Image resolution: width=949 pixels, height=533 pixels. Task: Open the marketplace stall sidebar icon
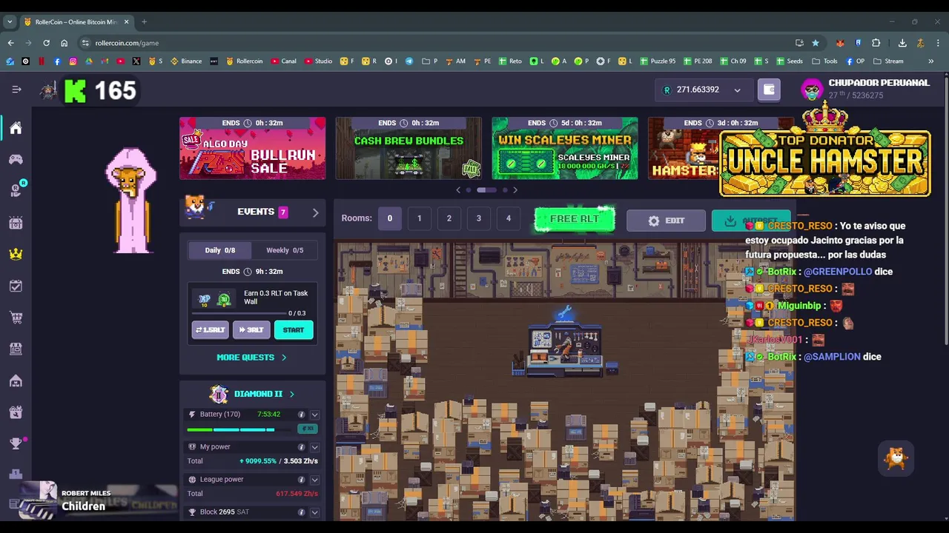coord(16,349)
